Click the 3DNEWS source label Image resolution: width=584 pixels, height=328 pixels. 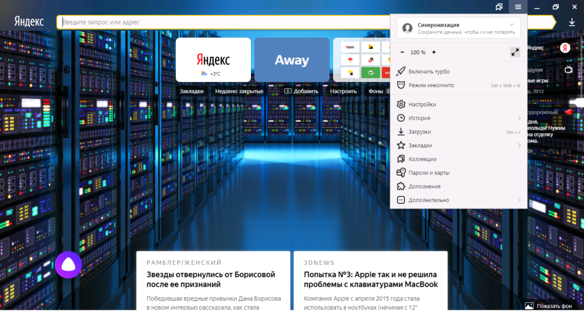(x=319, y=263)
